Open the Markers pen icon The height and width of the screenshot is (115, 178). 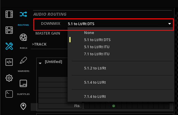pos(23,60)
